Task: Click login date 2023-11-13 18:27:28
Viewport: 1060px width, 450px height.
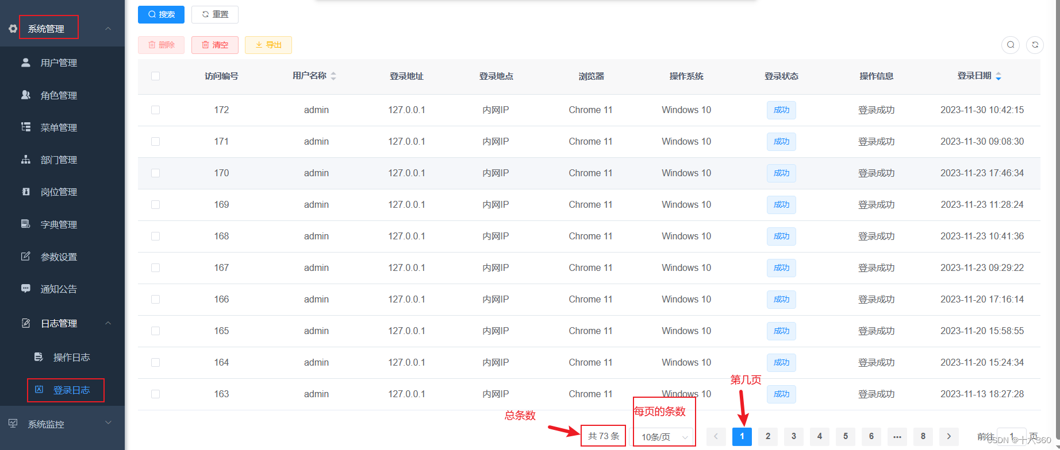Action: (x=982, y=394)
